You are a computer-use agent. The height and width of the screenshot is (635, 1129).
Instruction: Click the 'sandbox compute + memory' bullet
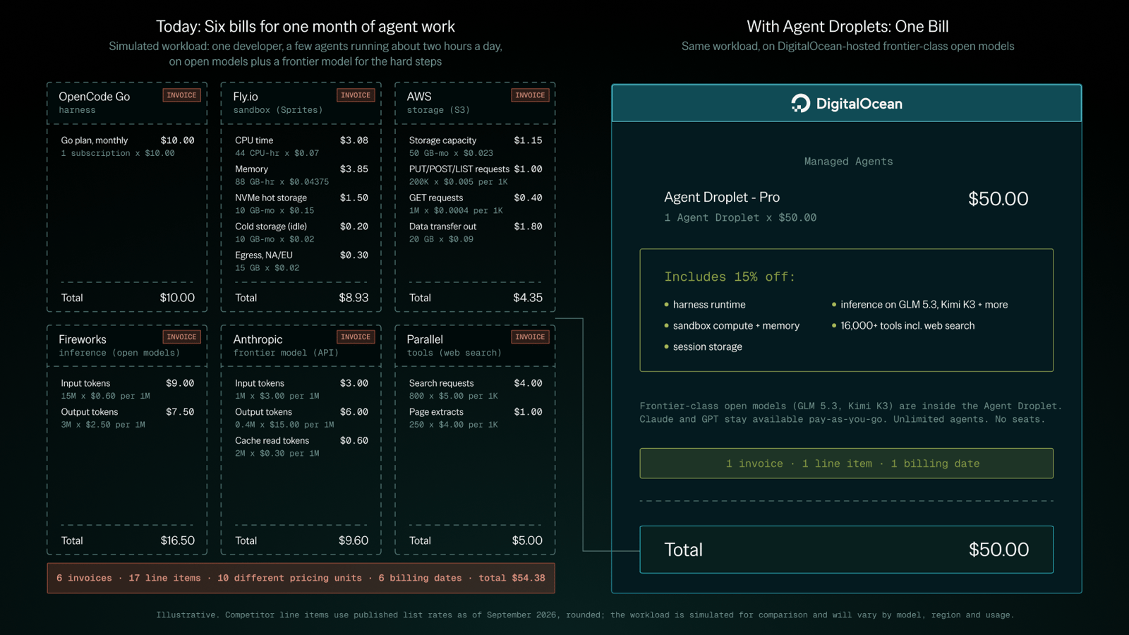tap(732, 326)
